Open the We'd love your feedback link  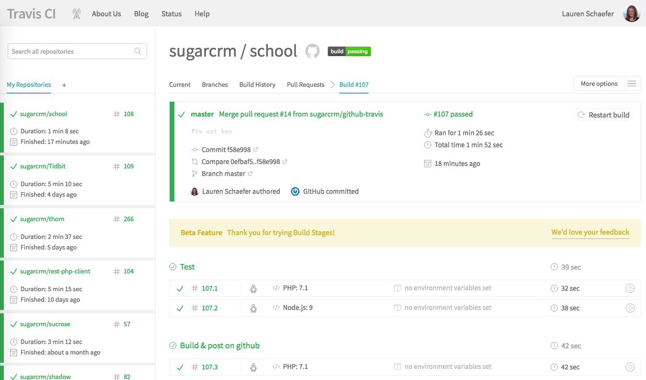point(590,232)
